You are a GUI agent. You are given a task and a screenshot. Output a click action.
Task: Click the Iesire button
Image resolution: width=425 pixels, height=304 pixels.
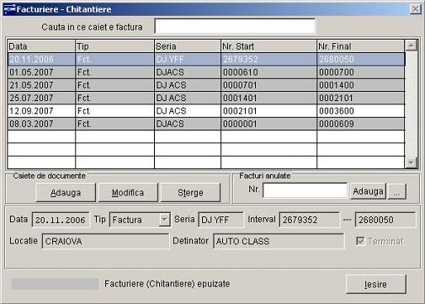[x=376, y=284]
